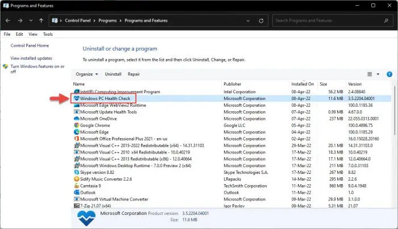Select the Outlook program icon
Screen dimensions: 398x229
click(x=76, y=193)
